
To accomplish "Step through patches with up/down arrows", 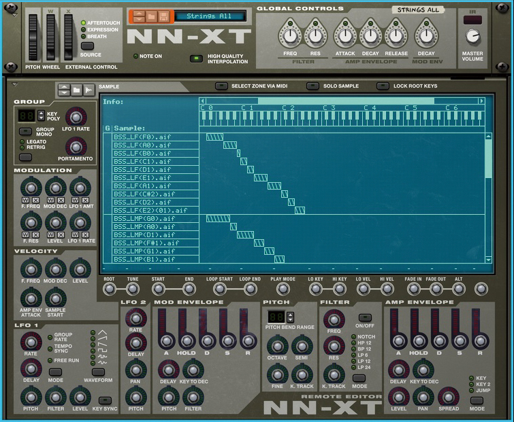I will [x=139, y=16].
